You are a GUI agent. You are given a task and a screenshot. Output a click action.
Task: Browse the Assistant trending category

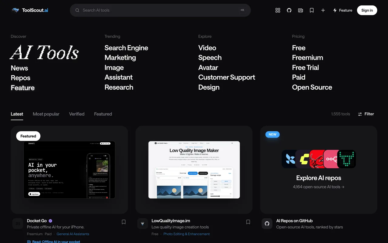[119, 77]
